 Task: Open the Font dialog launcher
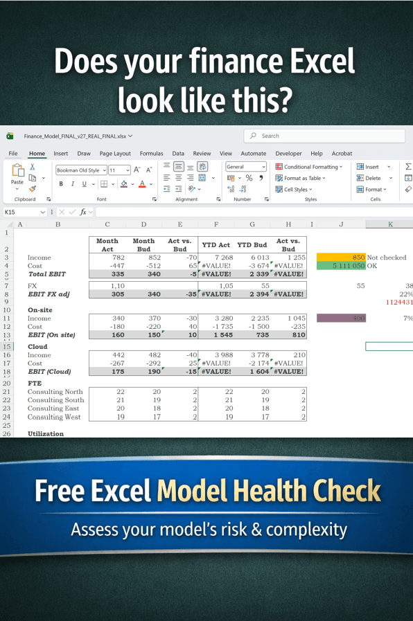(154, 199)
